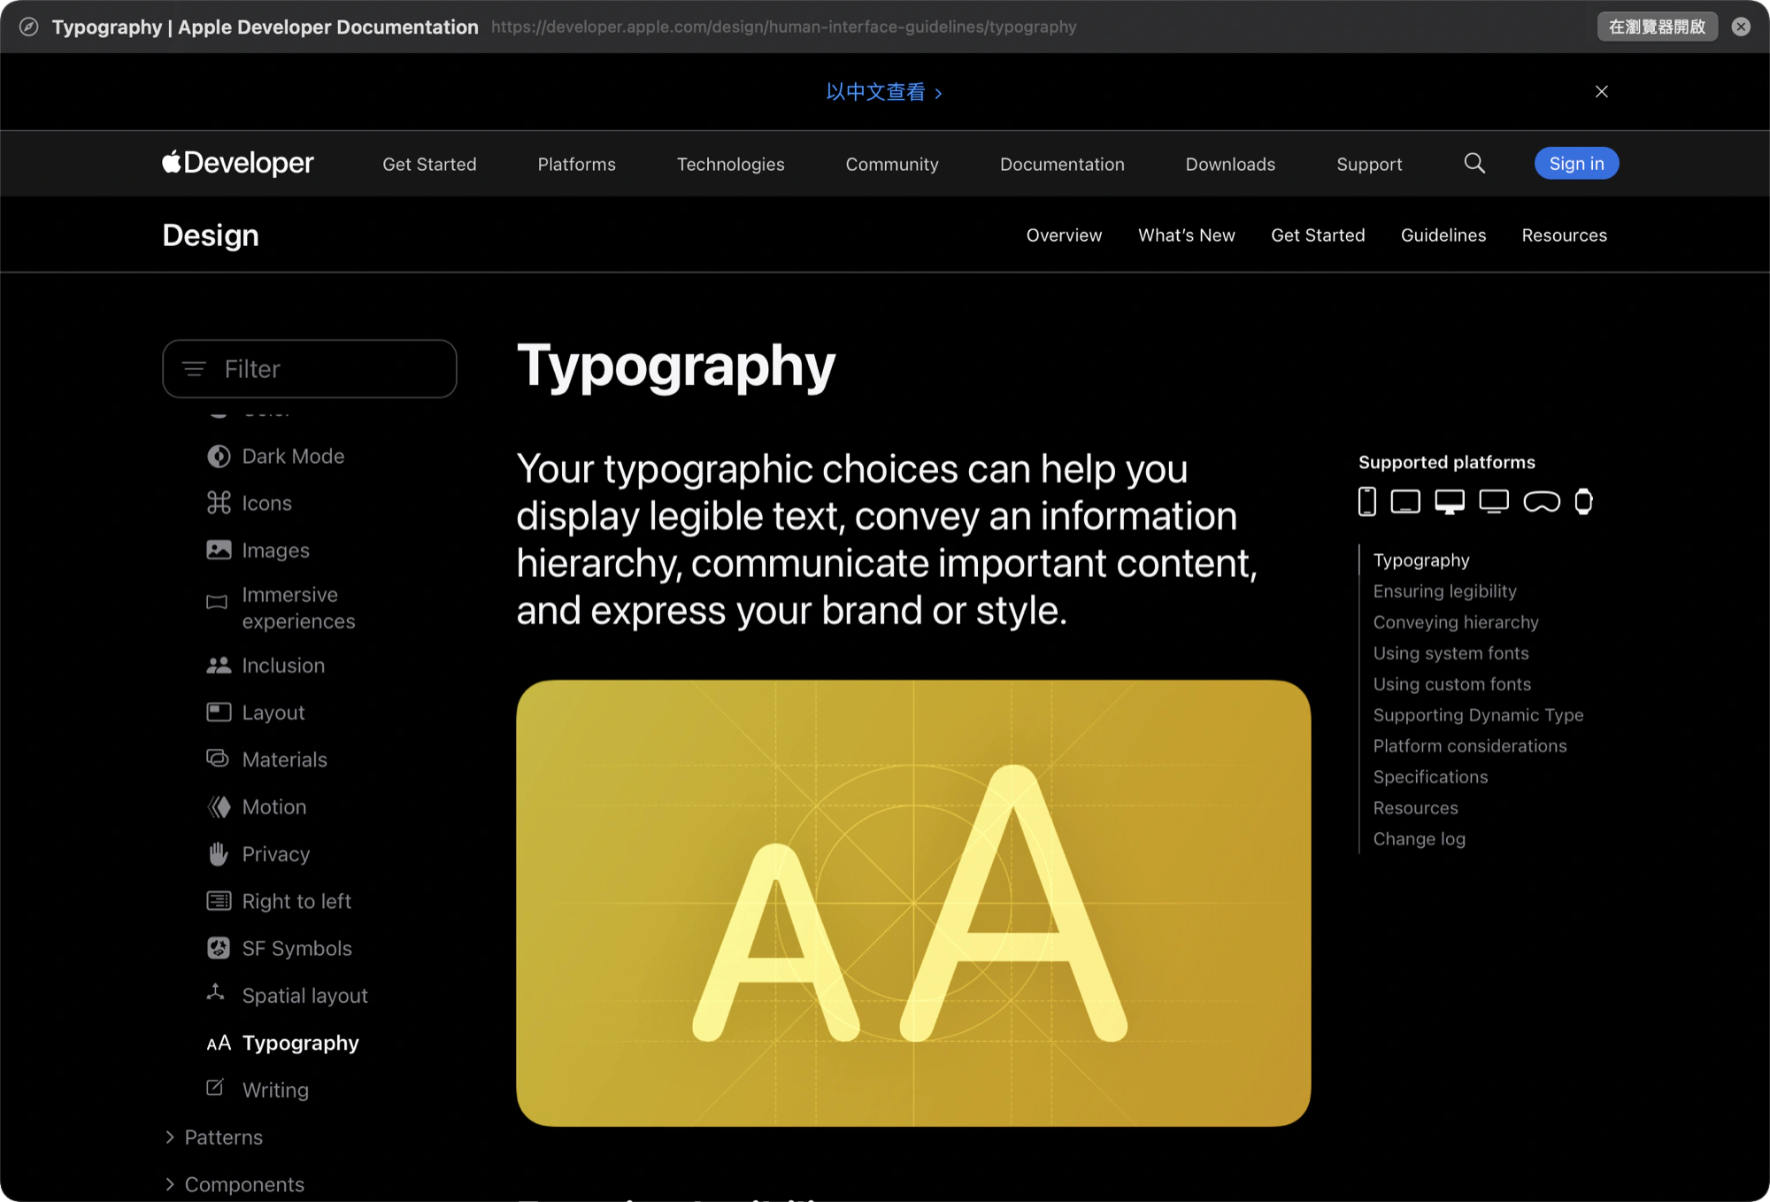1770x1202 pixels.
Task: Open the Platforms navigation menu
Action: pyautogui.click(x=576, y=164)
